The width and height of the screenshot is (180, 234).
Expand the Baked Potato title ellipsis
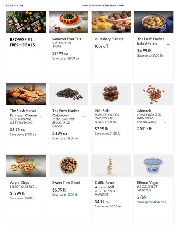pos(169,44)
